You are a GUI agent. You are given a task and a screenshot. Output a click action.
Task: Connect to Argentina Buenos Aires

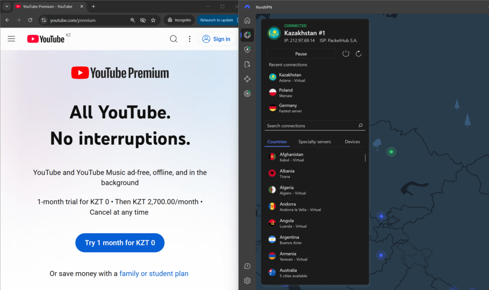[314, 240]
